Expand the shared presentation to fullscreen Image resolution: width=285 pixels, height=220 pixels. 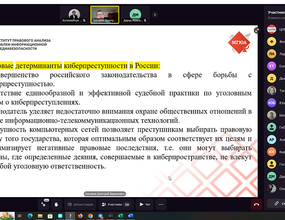(257, 31)
